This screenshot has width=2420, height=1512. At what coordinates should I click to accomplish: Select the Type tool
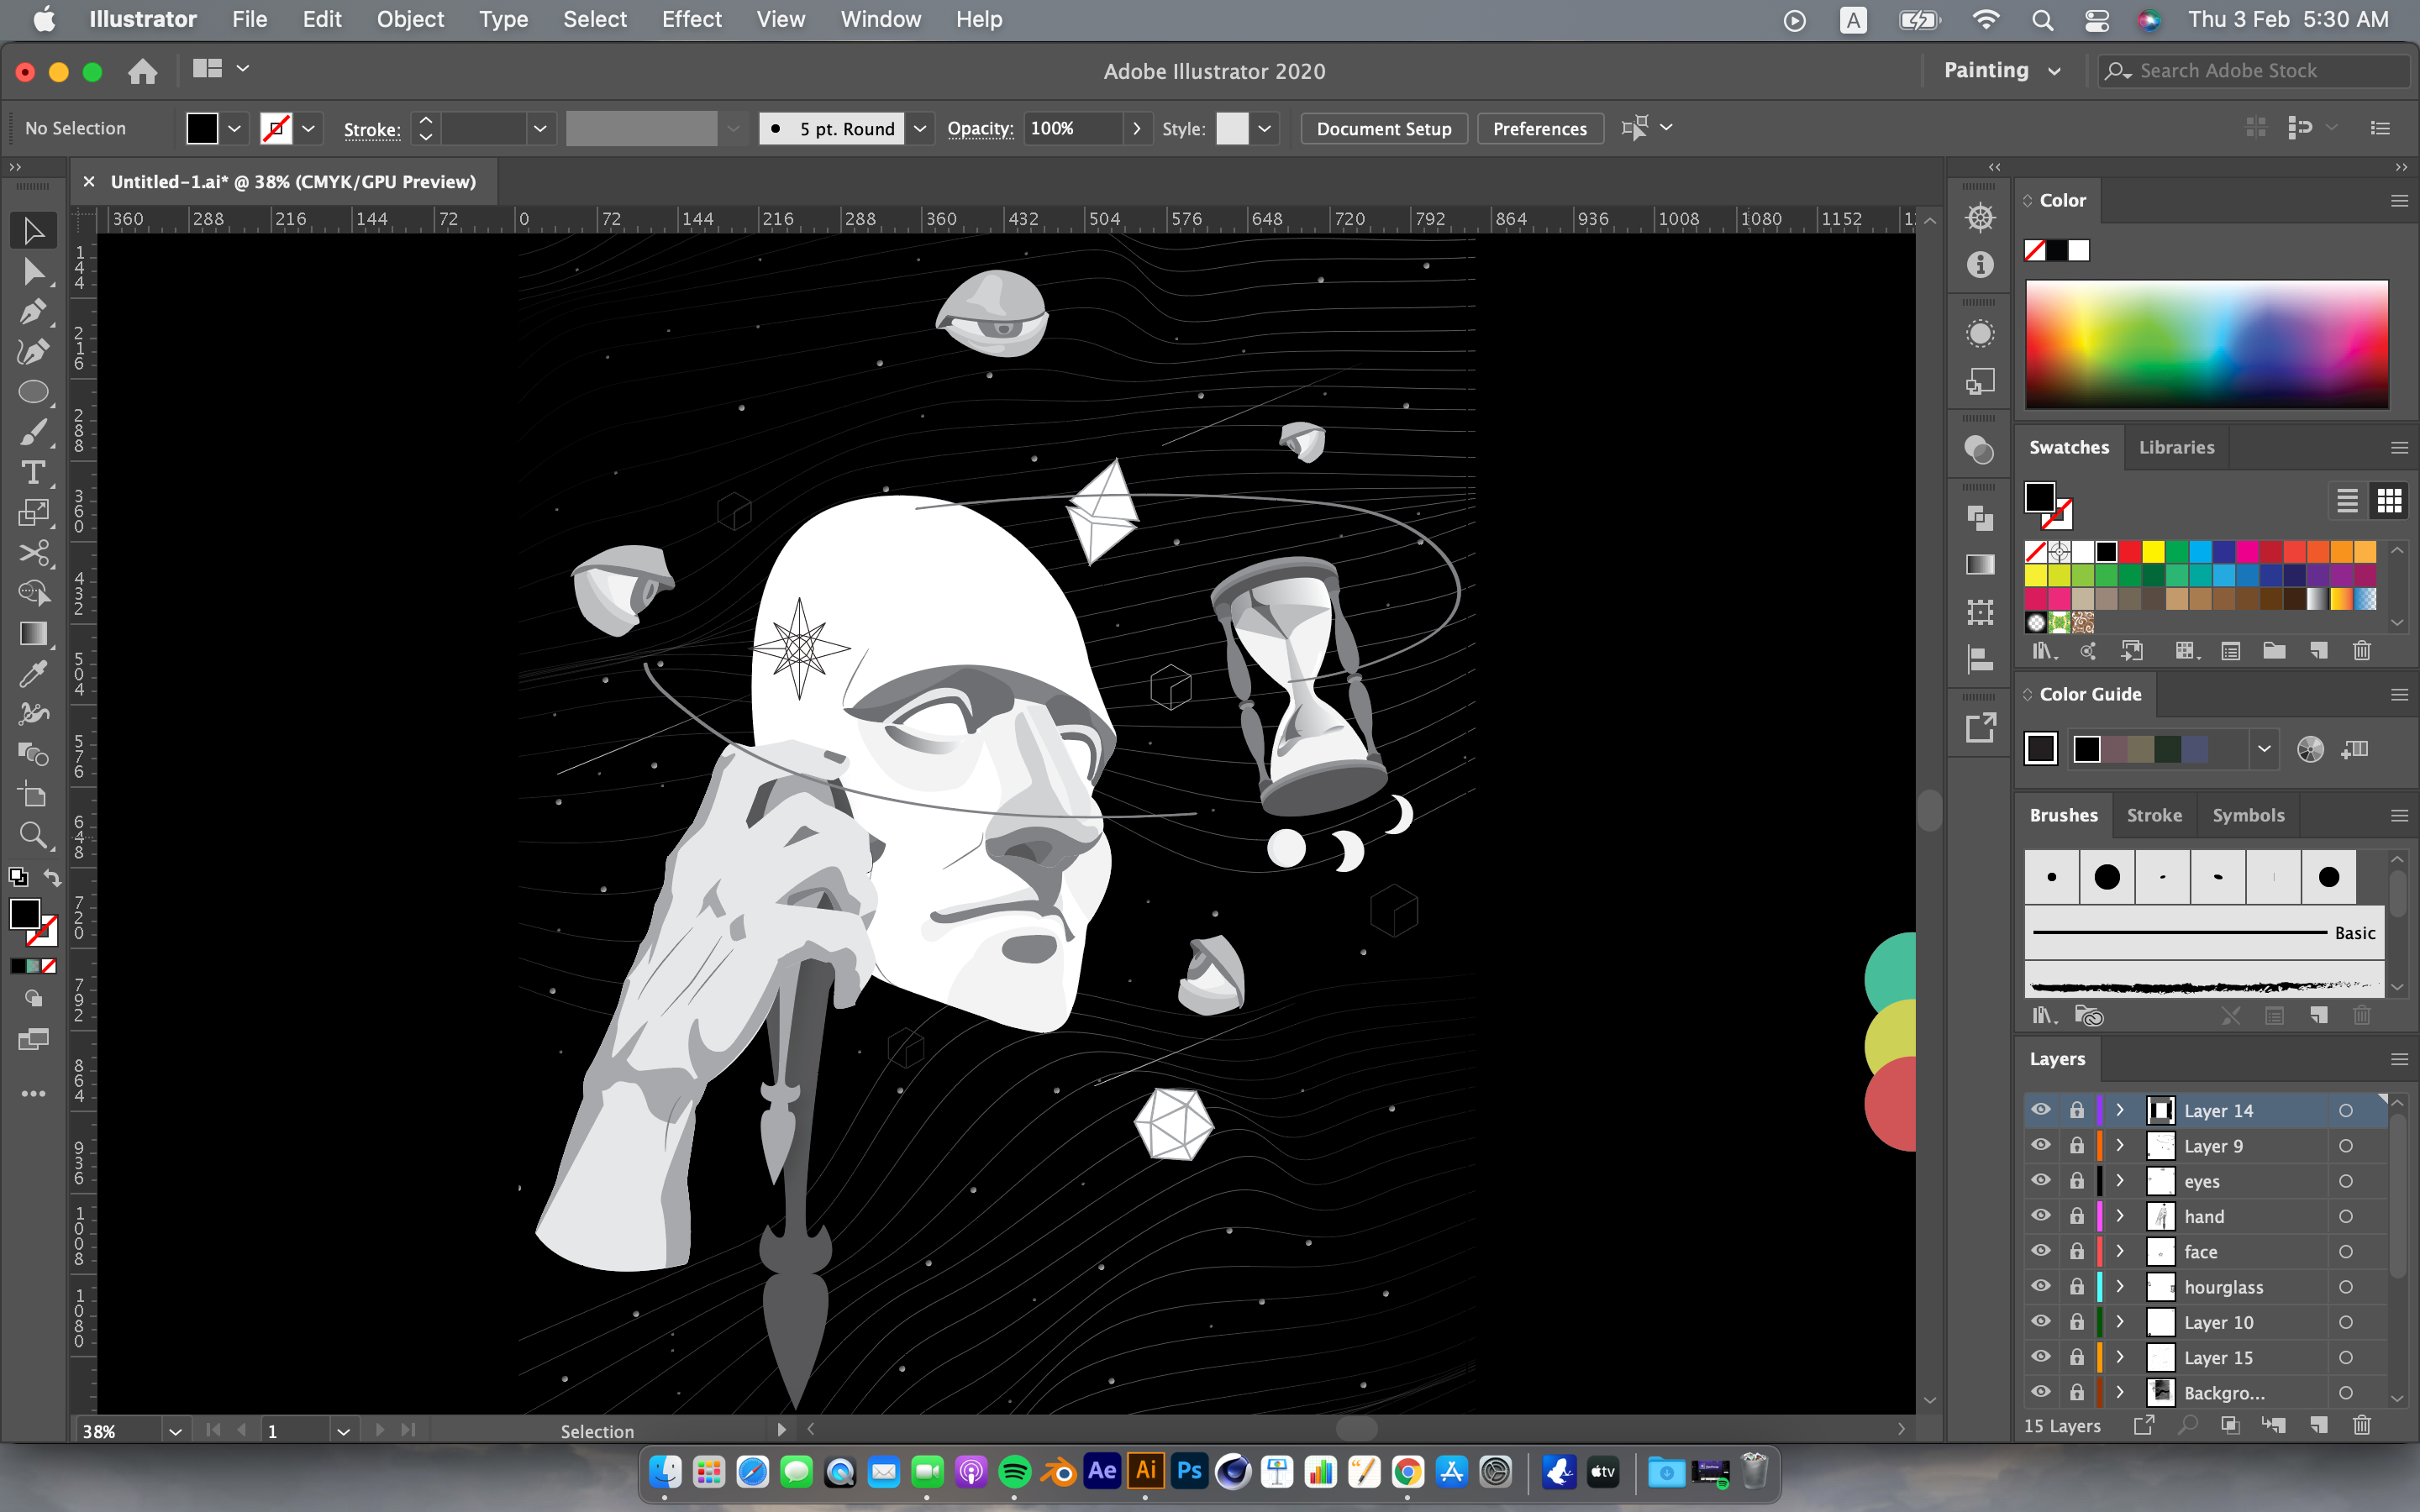pyautogui.click(x=33, y=472)
